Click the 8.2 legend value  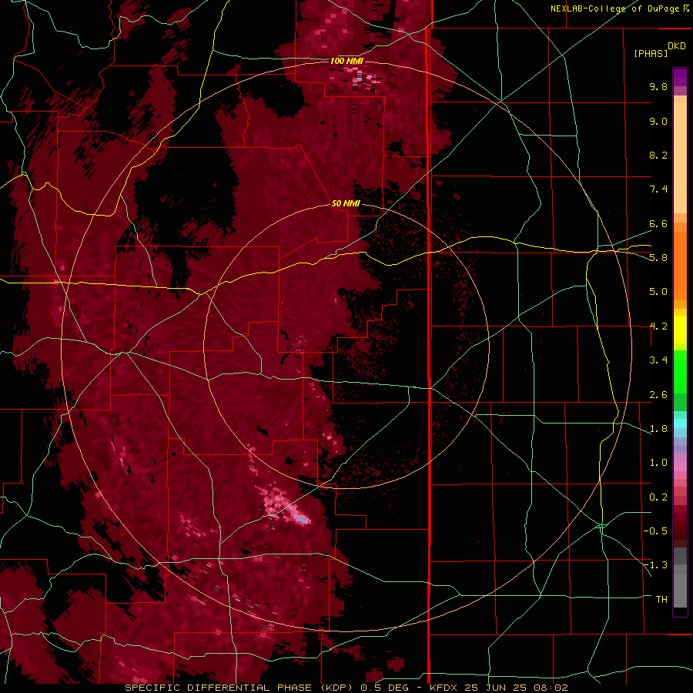coord(658,155)
